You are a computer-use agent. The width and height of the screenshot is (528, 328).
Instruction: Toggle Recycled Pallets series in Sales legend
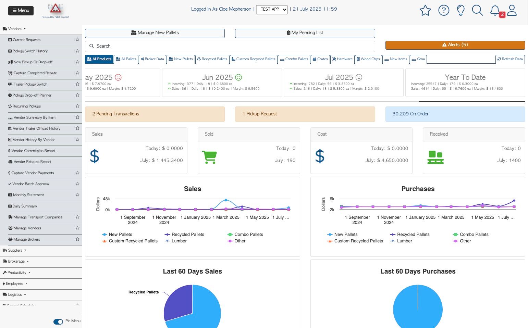click(184, 235)
